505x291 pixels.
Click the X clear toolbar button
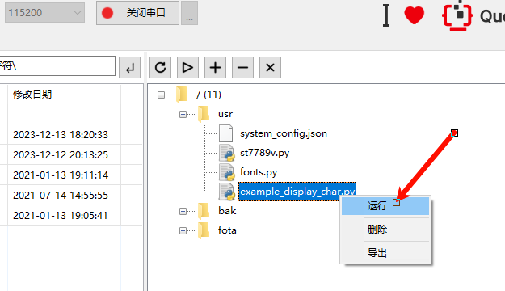[x=270, y=68]
